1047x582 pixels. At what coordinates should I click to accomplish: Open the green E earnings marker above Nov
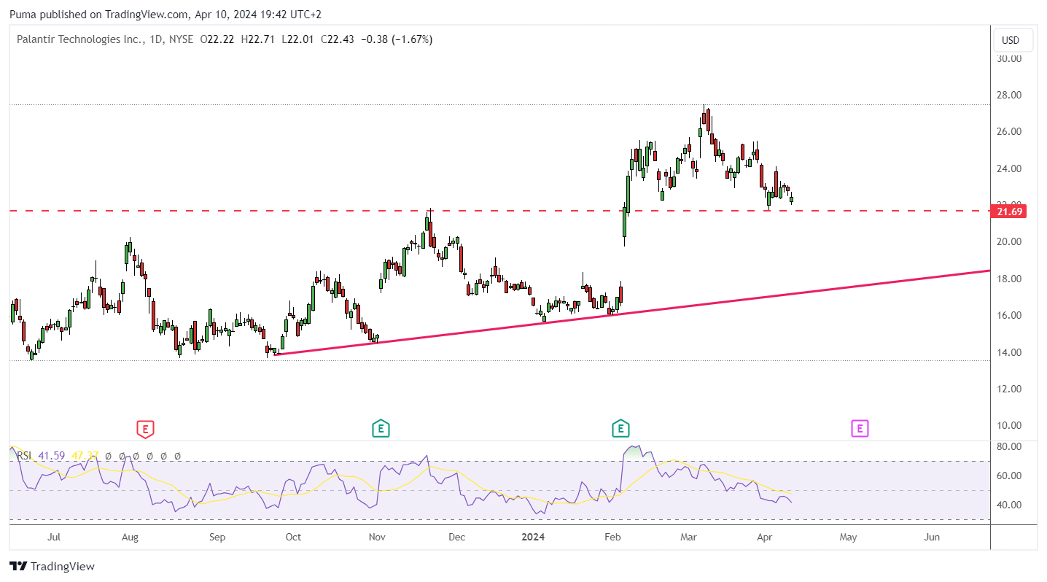tap(380, 428)
